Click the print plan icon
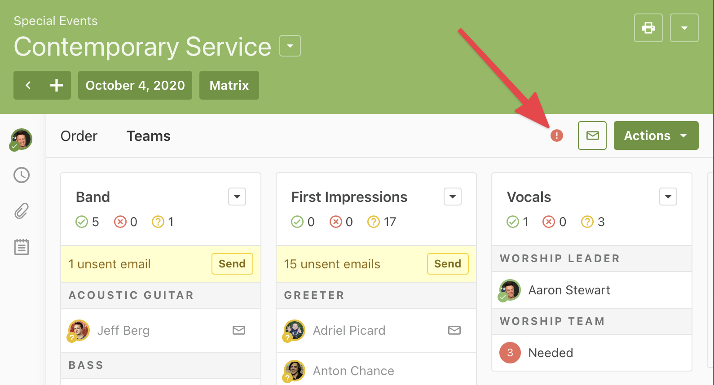714x385 pixels. pyautogui.click(x=648, y=28)
